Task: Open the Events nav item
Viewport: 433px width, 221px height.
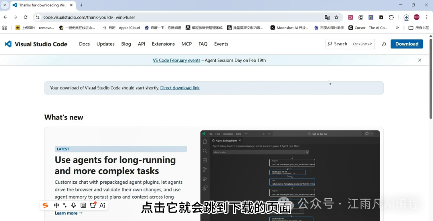Action: pos(221,44)
